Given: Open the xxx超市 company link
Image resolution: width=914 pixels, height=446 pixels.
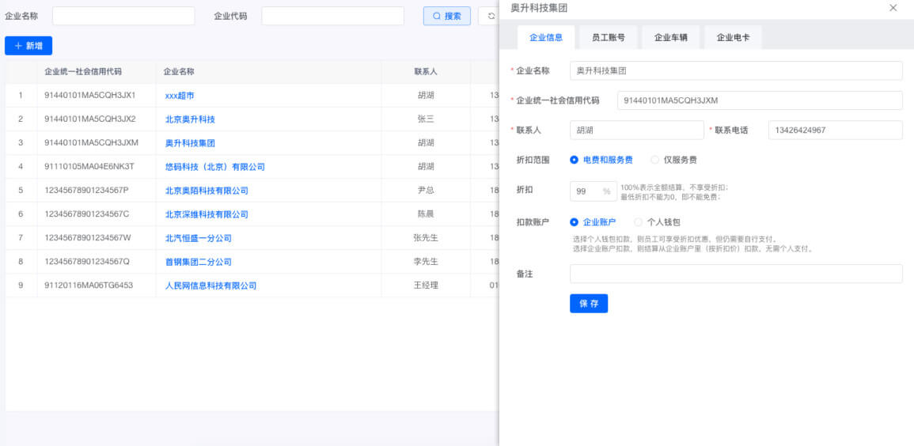Looking at the screenshot, I should 180,96.
